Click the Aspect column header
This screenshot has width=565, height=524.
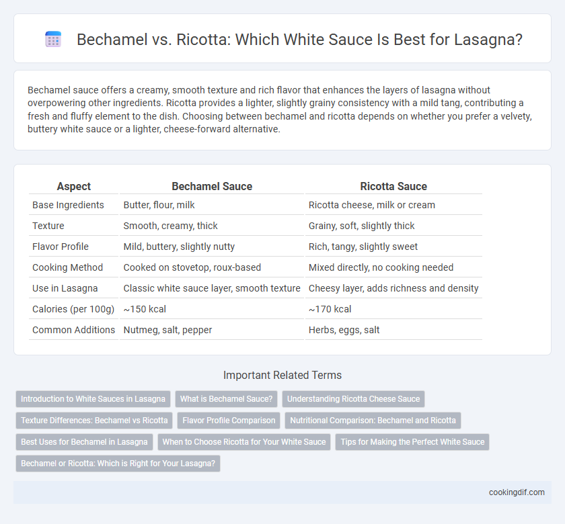tap(74, 187)
